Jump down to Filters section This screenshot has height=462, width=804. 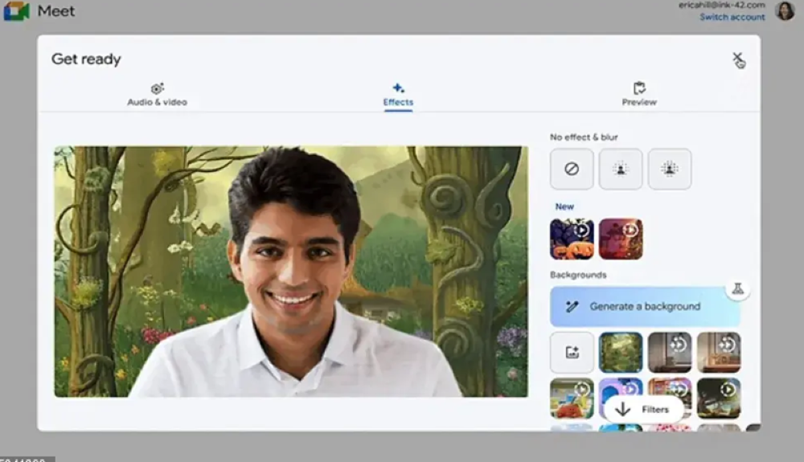[x=643, y=409]
